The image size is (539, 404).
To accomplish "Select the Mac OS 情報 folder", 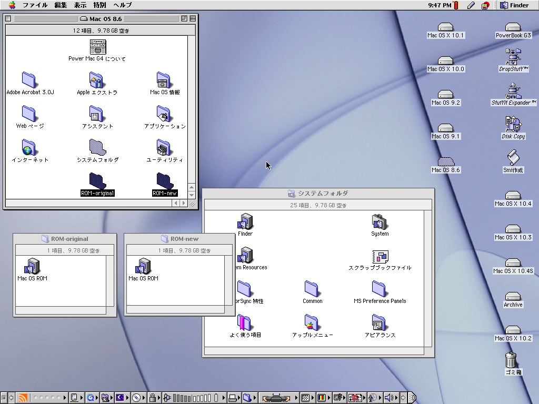I will point(164,80).
